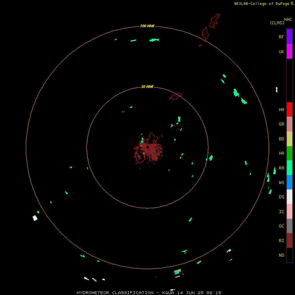The width and height of the screenshot is (295, 295).
Task: Select the BD yellow legend swatch
Action: [x=289, y=139]
